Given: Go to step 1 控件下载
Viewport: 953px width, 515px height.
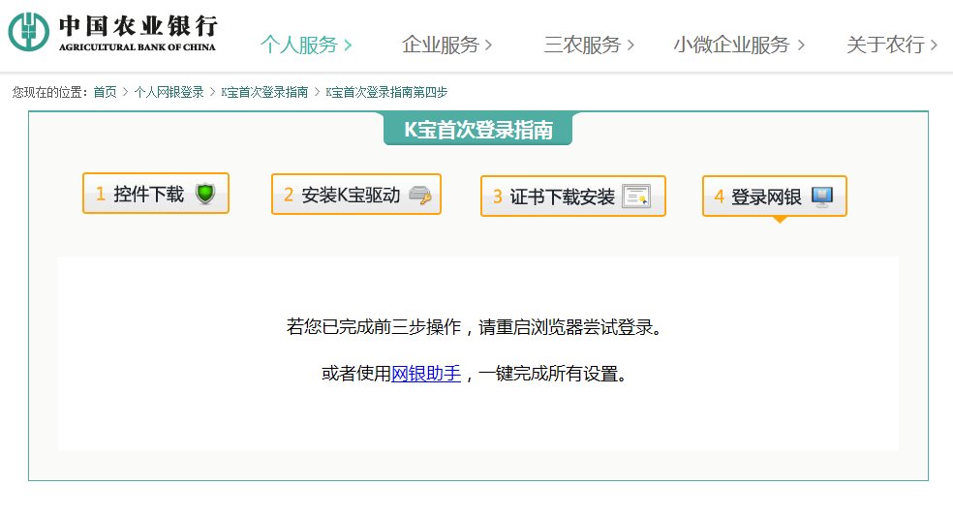Looking at the screenshot, I should coord(156,194).
